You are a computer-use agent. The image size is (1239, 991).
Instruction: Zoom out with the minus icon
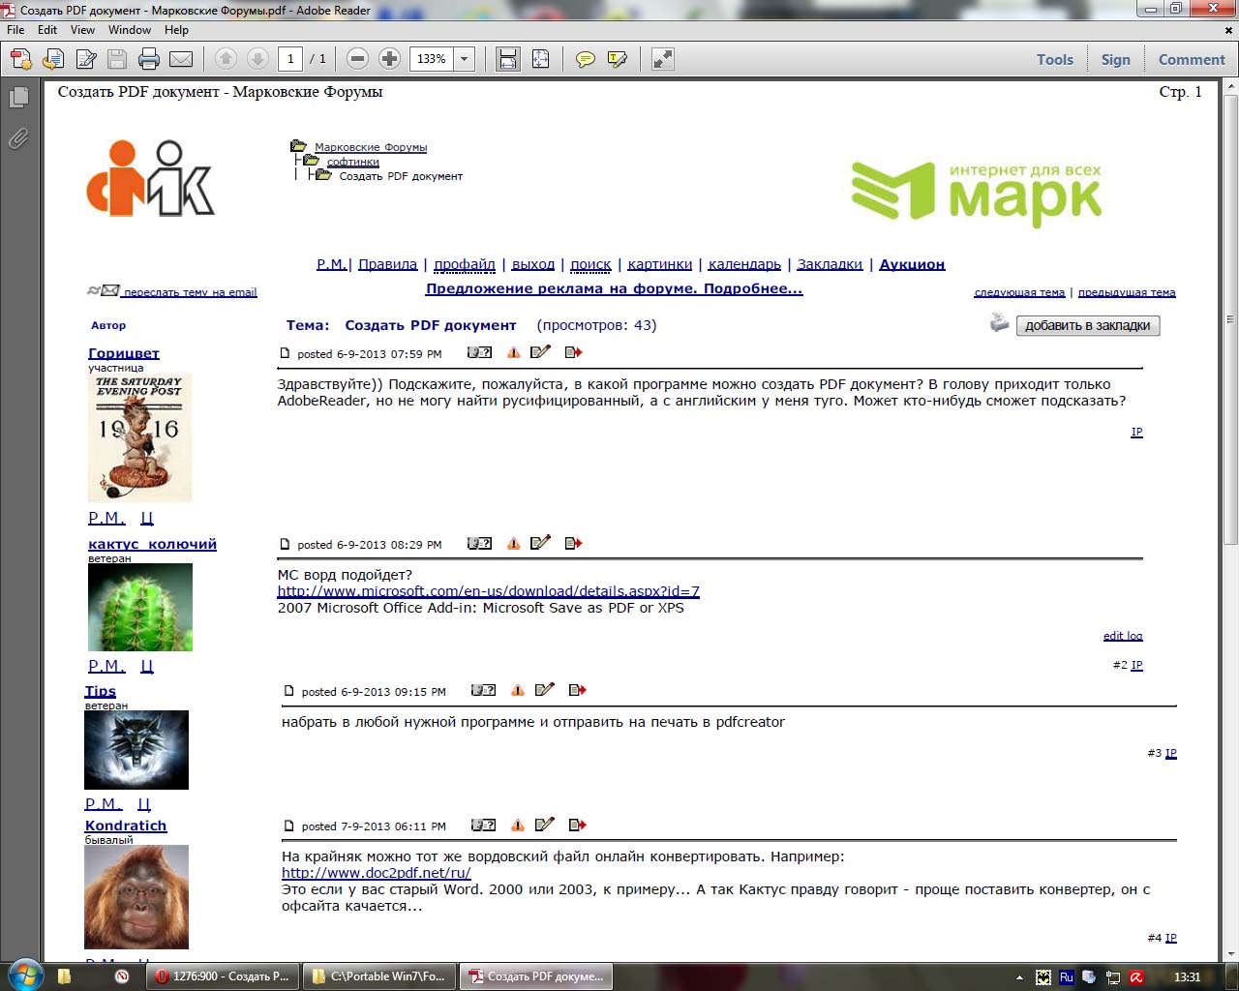357,59
